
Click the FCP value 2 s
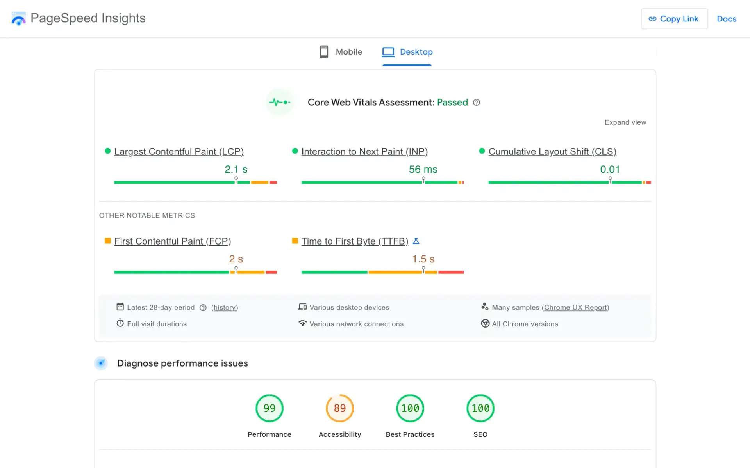point(236,259)
